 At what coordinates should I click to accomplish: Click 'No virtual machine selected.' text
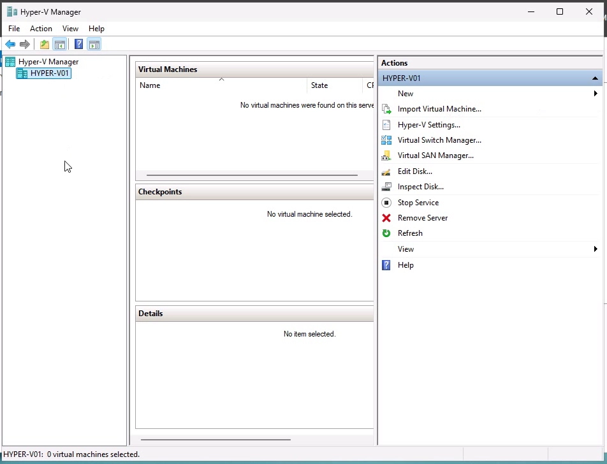[310, 214]
